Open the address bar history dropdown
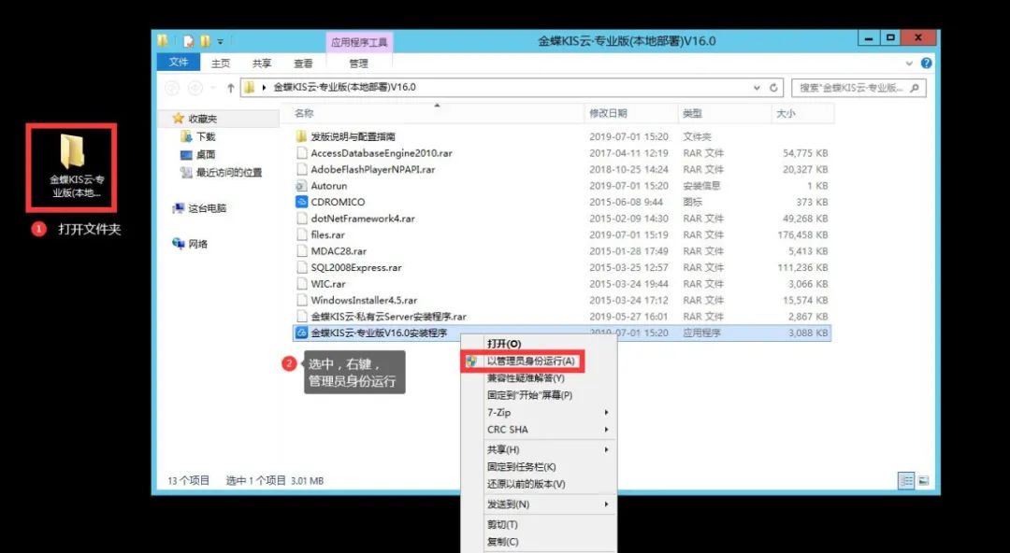Viewport: 1010px width, 553px height. coord(757,88)
